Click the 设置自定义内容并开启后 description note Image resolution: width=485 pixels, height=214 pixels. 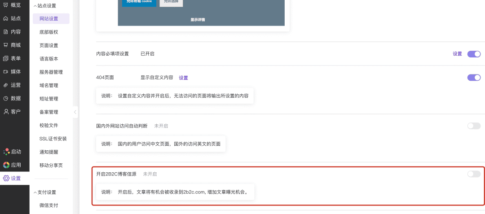[x=175, y=96]
